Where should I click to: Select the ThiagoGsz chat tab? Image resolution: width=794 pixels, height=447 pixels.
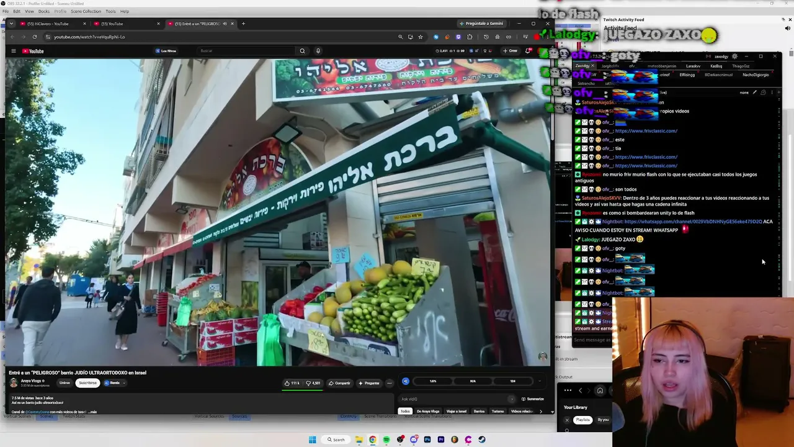[x=741, y=66]
